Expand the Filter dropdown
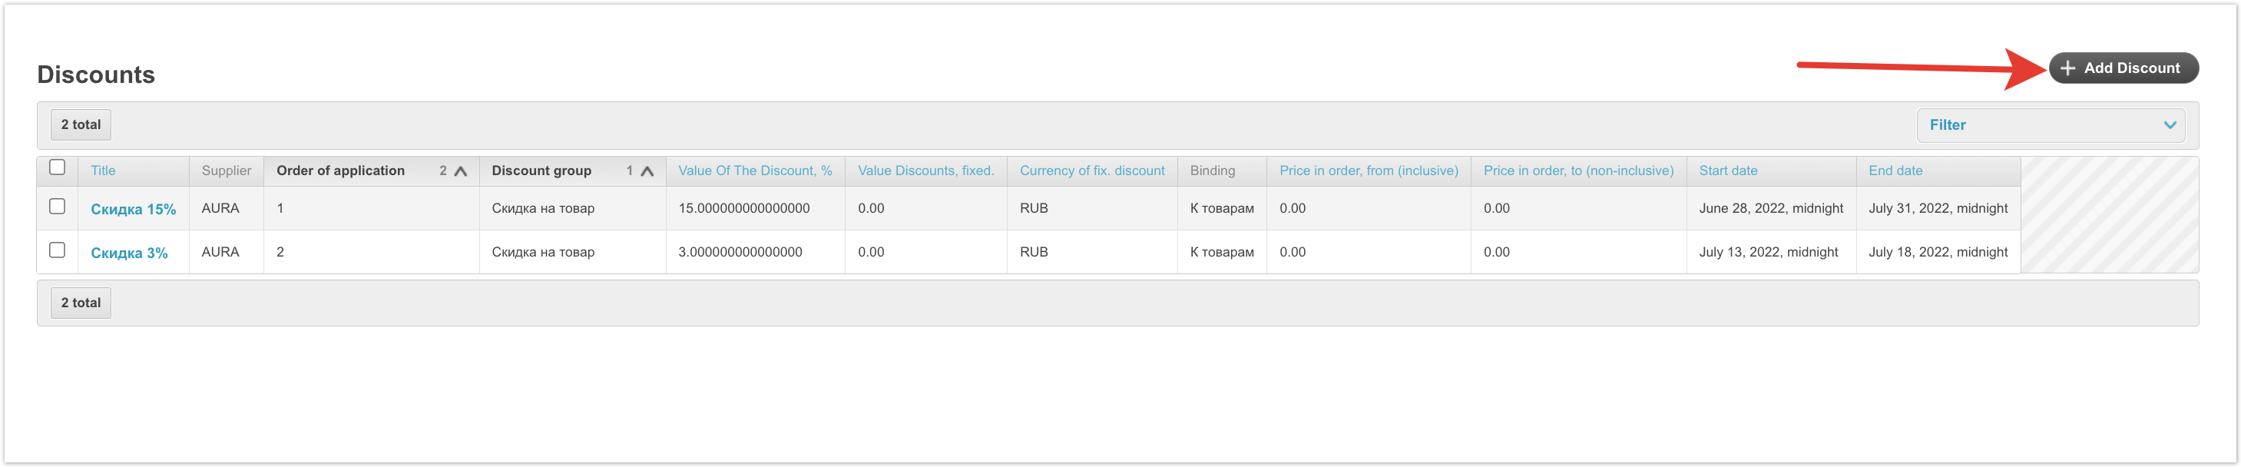The image size is (2241, 467). click(x=2050, y=125)
